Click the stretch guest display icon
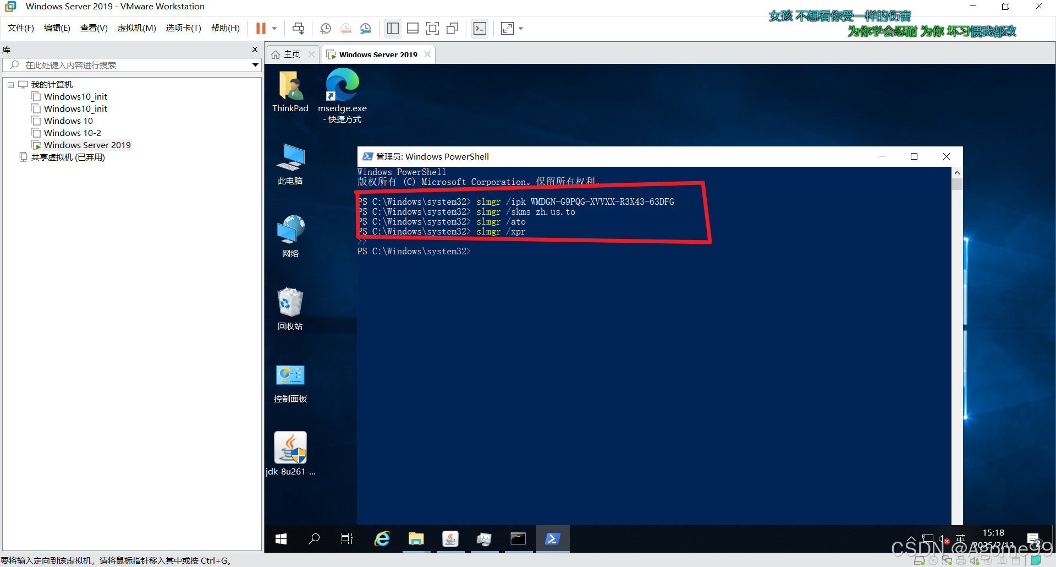Viewport: 1056px width, 567px height. [507, 29]
